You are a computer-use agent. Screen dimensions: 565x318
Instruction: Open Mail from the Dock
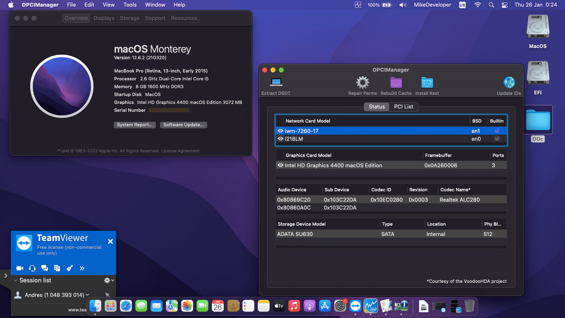(x=156, y=306)
